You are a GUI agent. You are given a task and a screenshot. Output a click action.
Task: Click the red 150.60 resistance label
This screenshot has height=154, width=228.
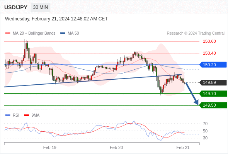pos(209,42)
